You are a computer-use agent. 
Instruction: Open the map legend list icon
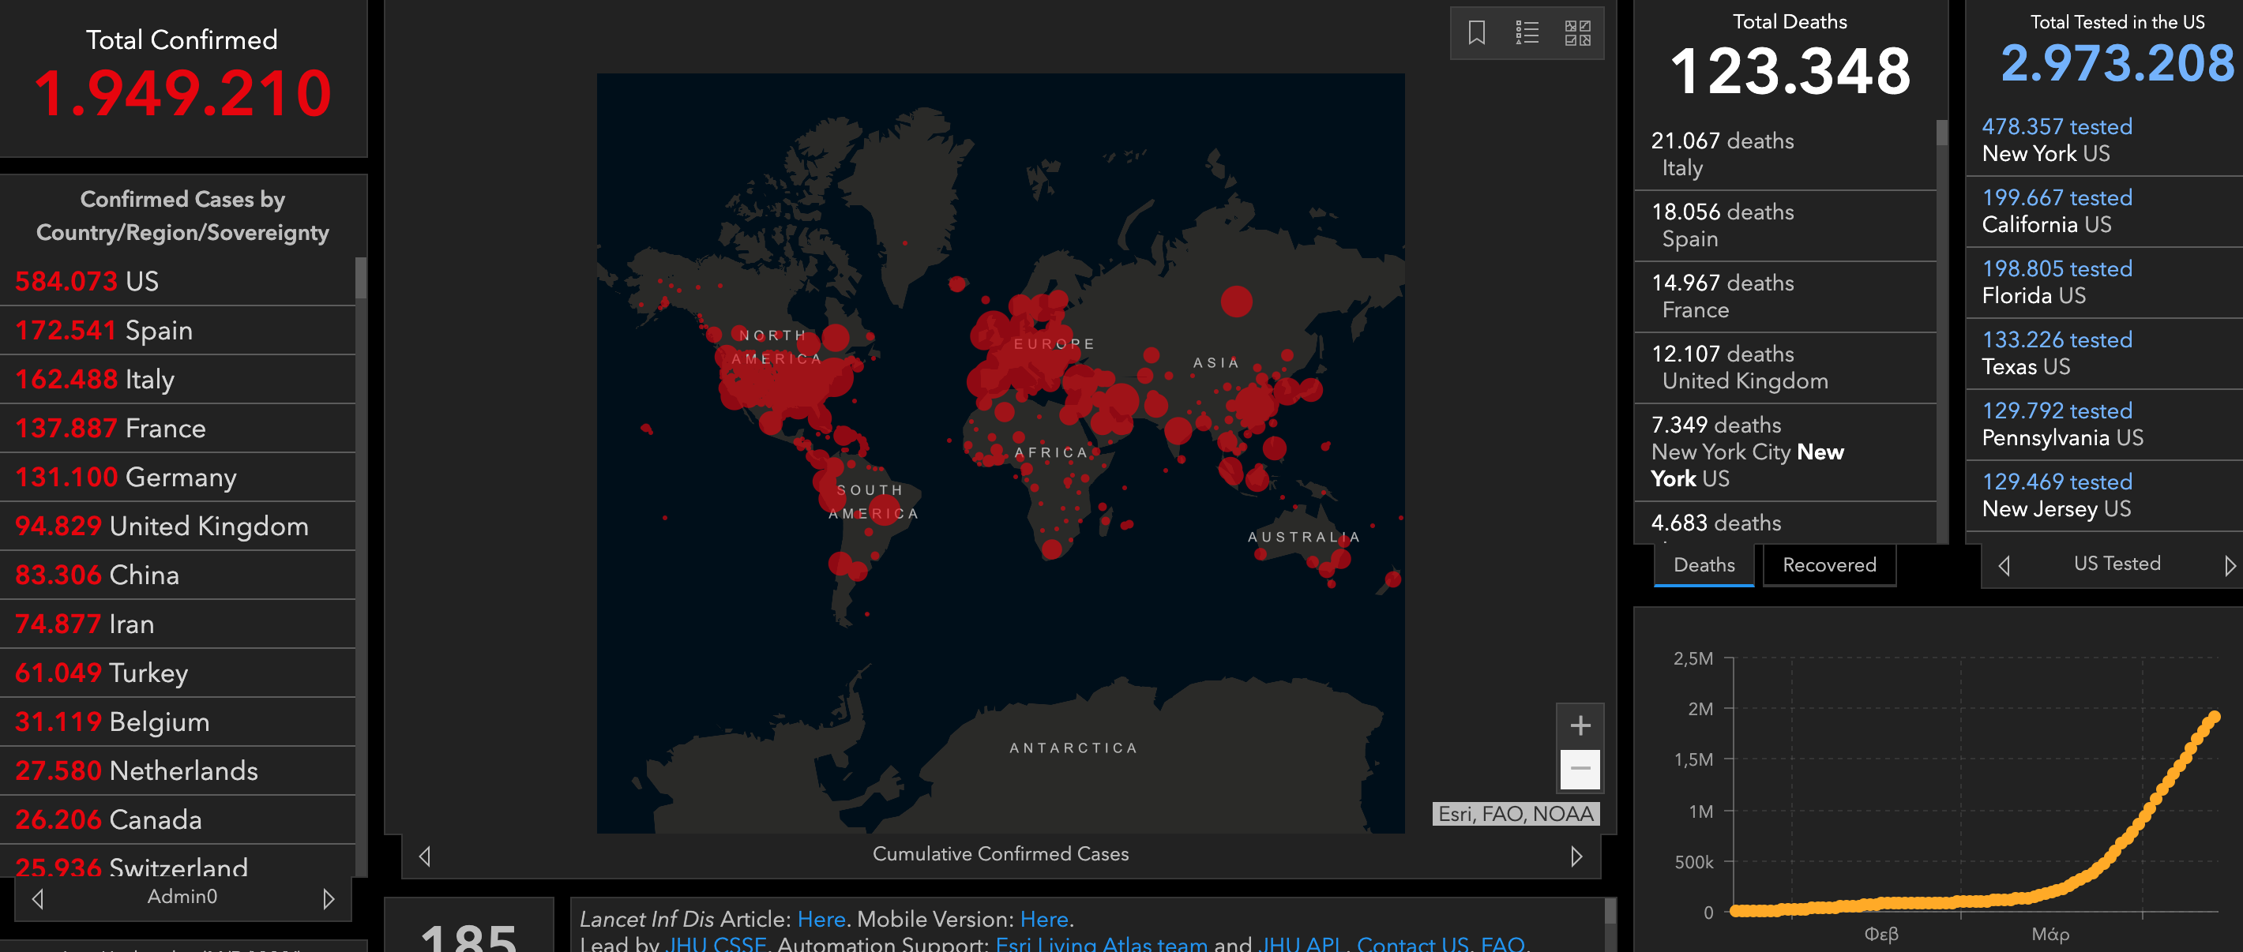click(1527, 33)
